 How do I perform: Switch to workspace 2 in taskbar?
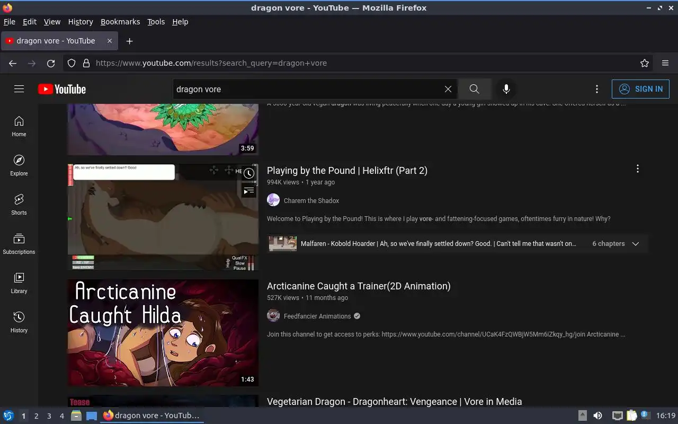(36, 416)
